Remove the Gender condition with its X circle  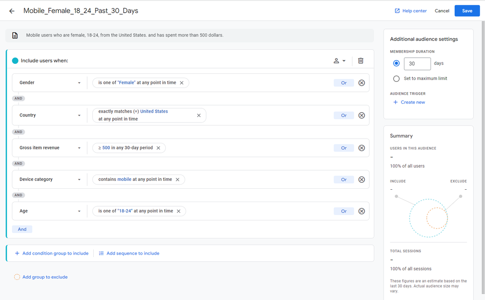361,83
